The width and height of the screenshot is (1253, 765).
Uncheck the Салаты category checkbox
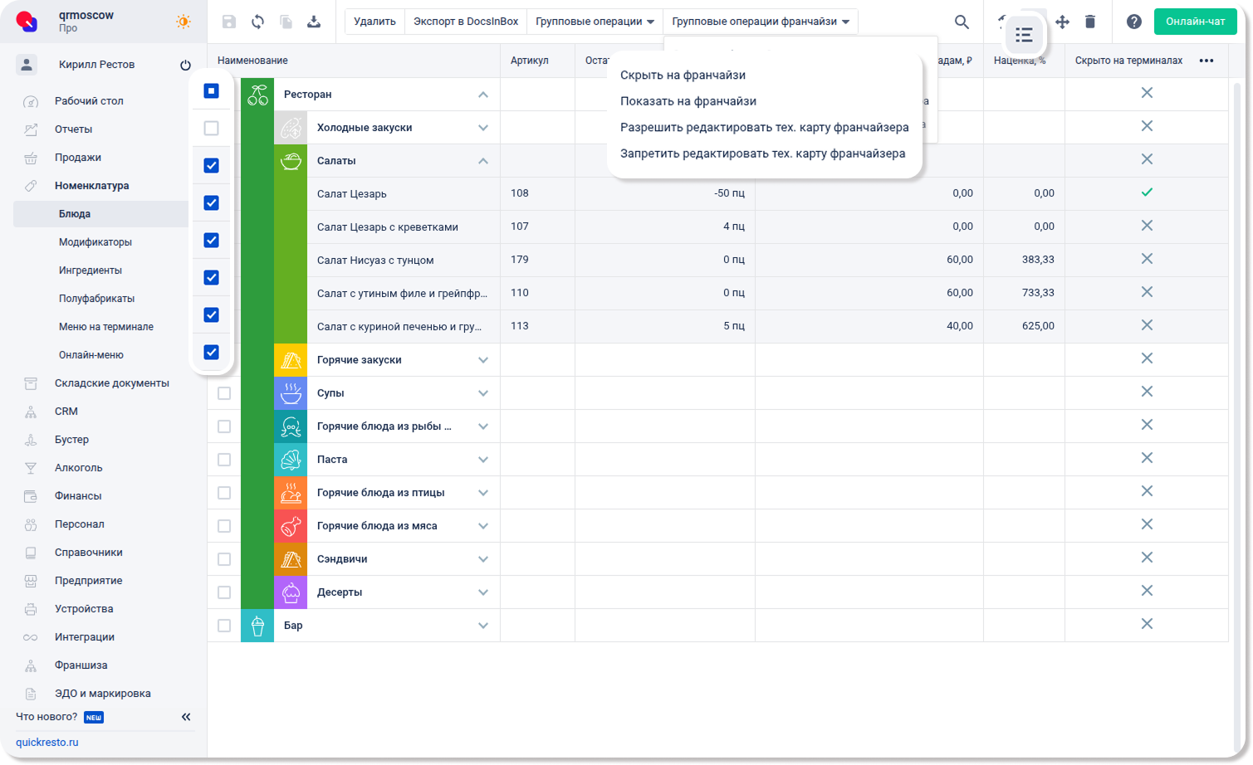[212, 166]
